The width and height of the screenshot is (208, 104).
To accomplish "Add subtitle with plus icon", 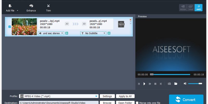I will pyautogui.click(x=109, y=33).
